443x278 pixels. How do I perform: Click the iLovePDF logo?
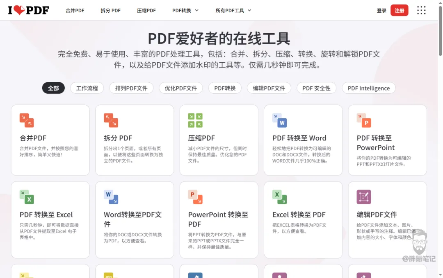coord(29,10)
